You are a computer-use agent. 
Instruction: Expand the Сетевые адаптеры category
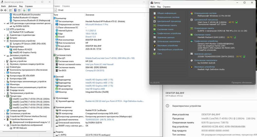point(5,111)
